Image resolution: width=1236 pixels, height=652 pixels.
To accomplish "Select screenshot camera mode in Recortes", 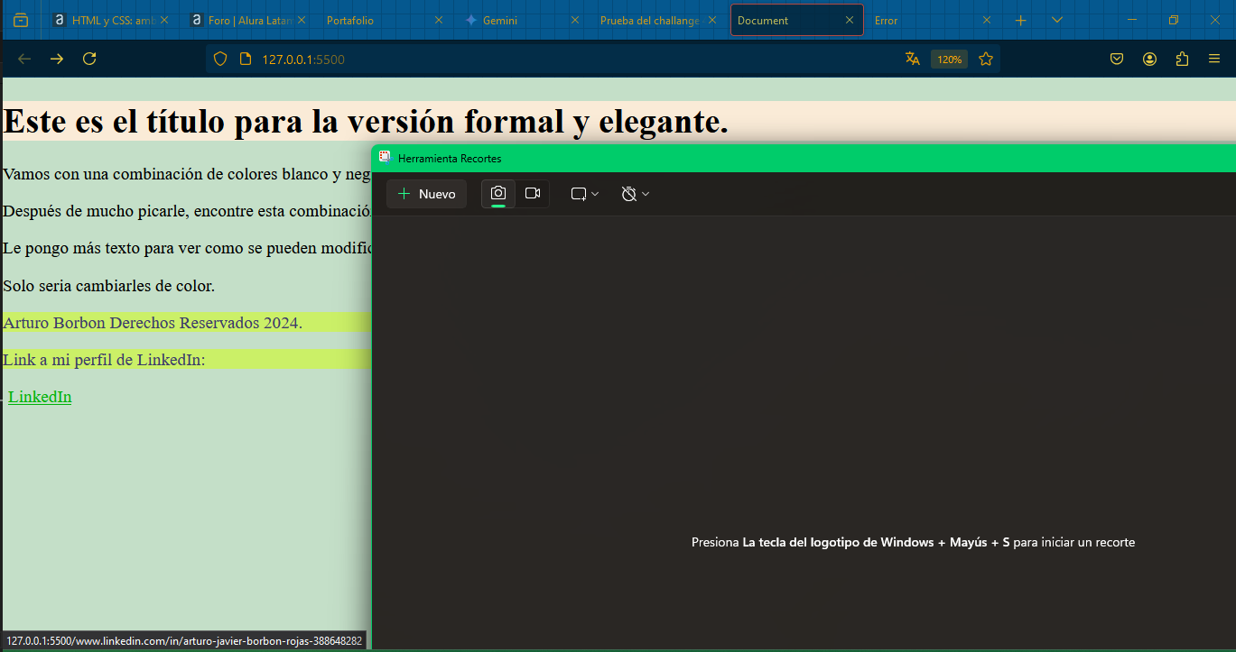I will pos(498,194).
